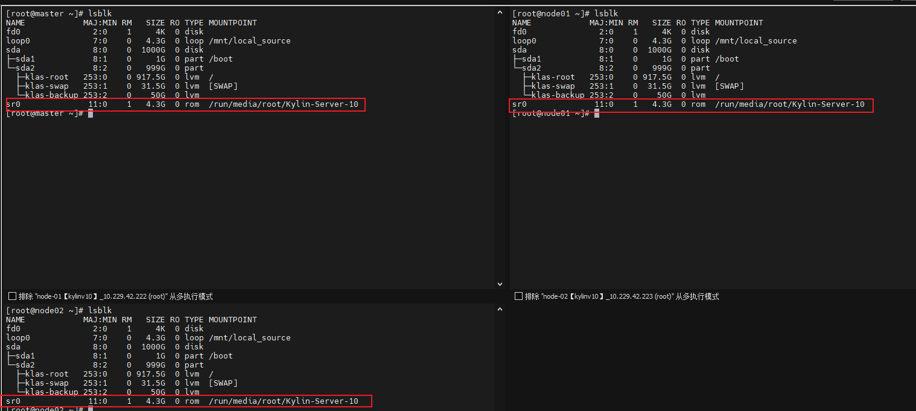
Task: Click the master pane scrollbar down arrow
Action: pyautogui.click(x=500, y=284)
